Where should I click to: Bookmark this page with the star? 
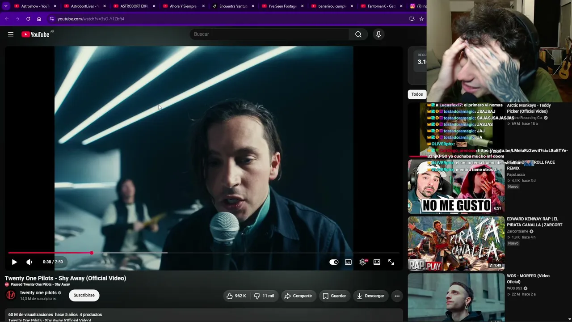pyautogui.click(x=421, y=19)
